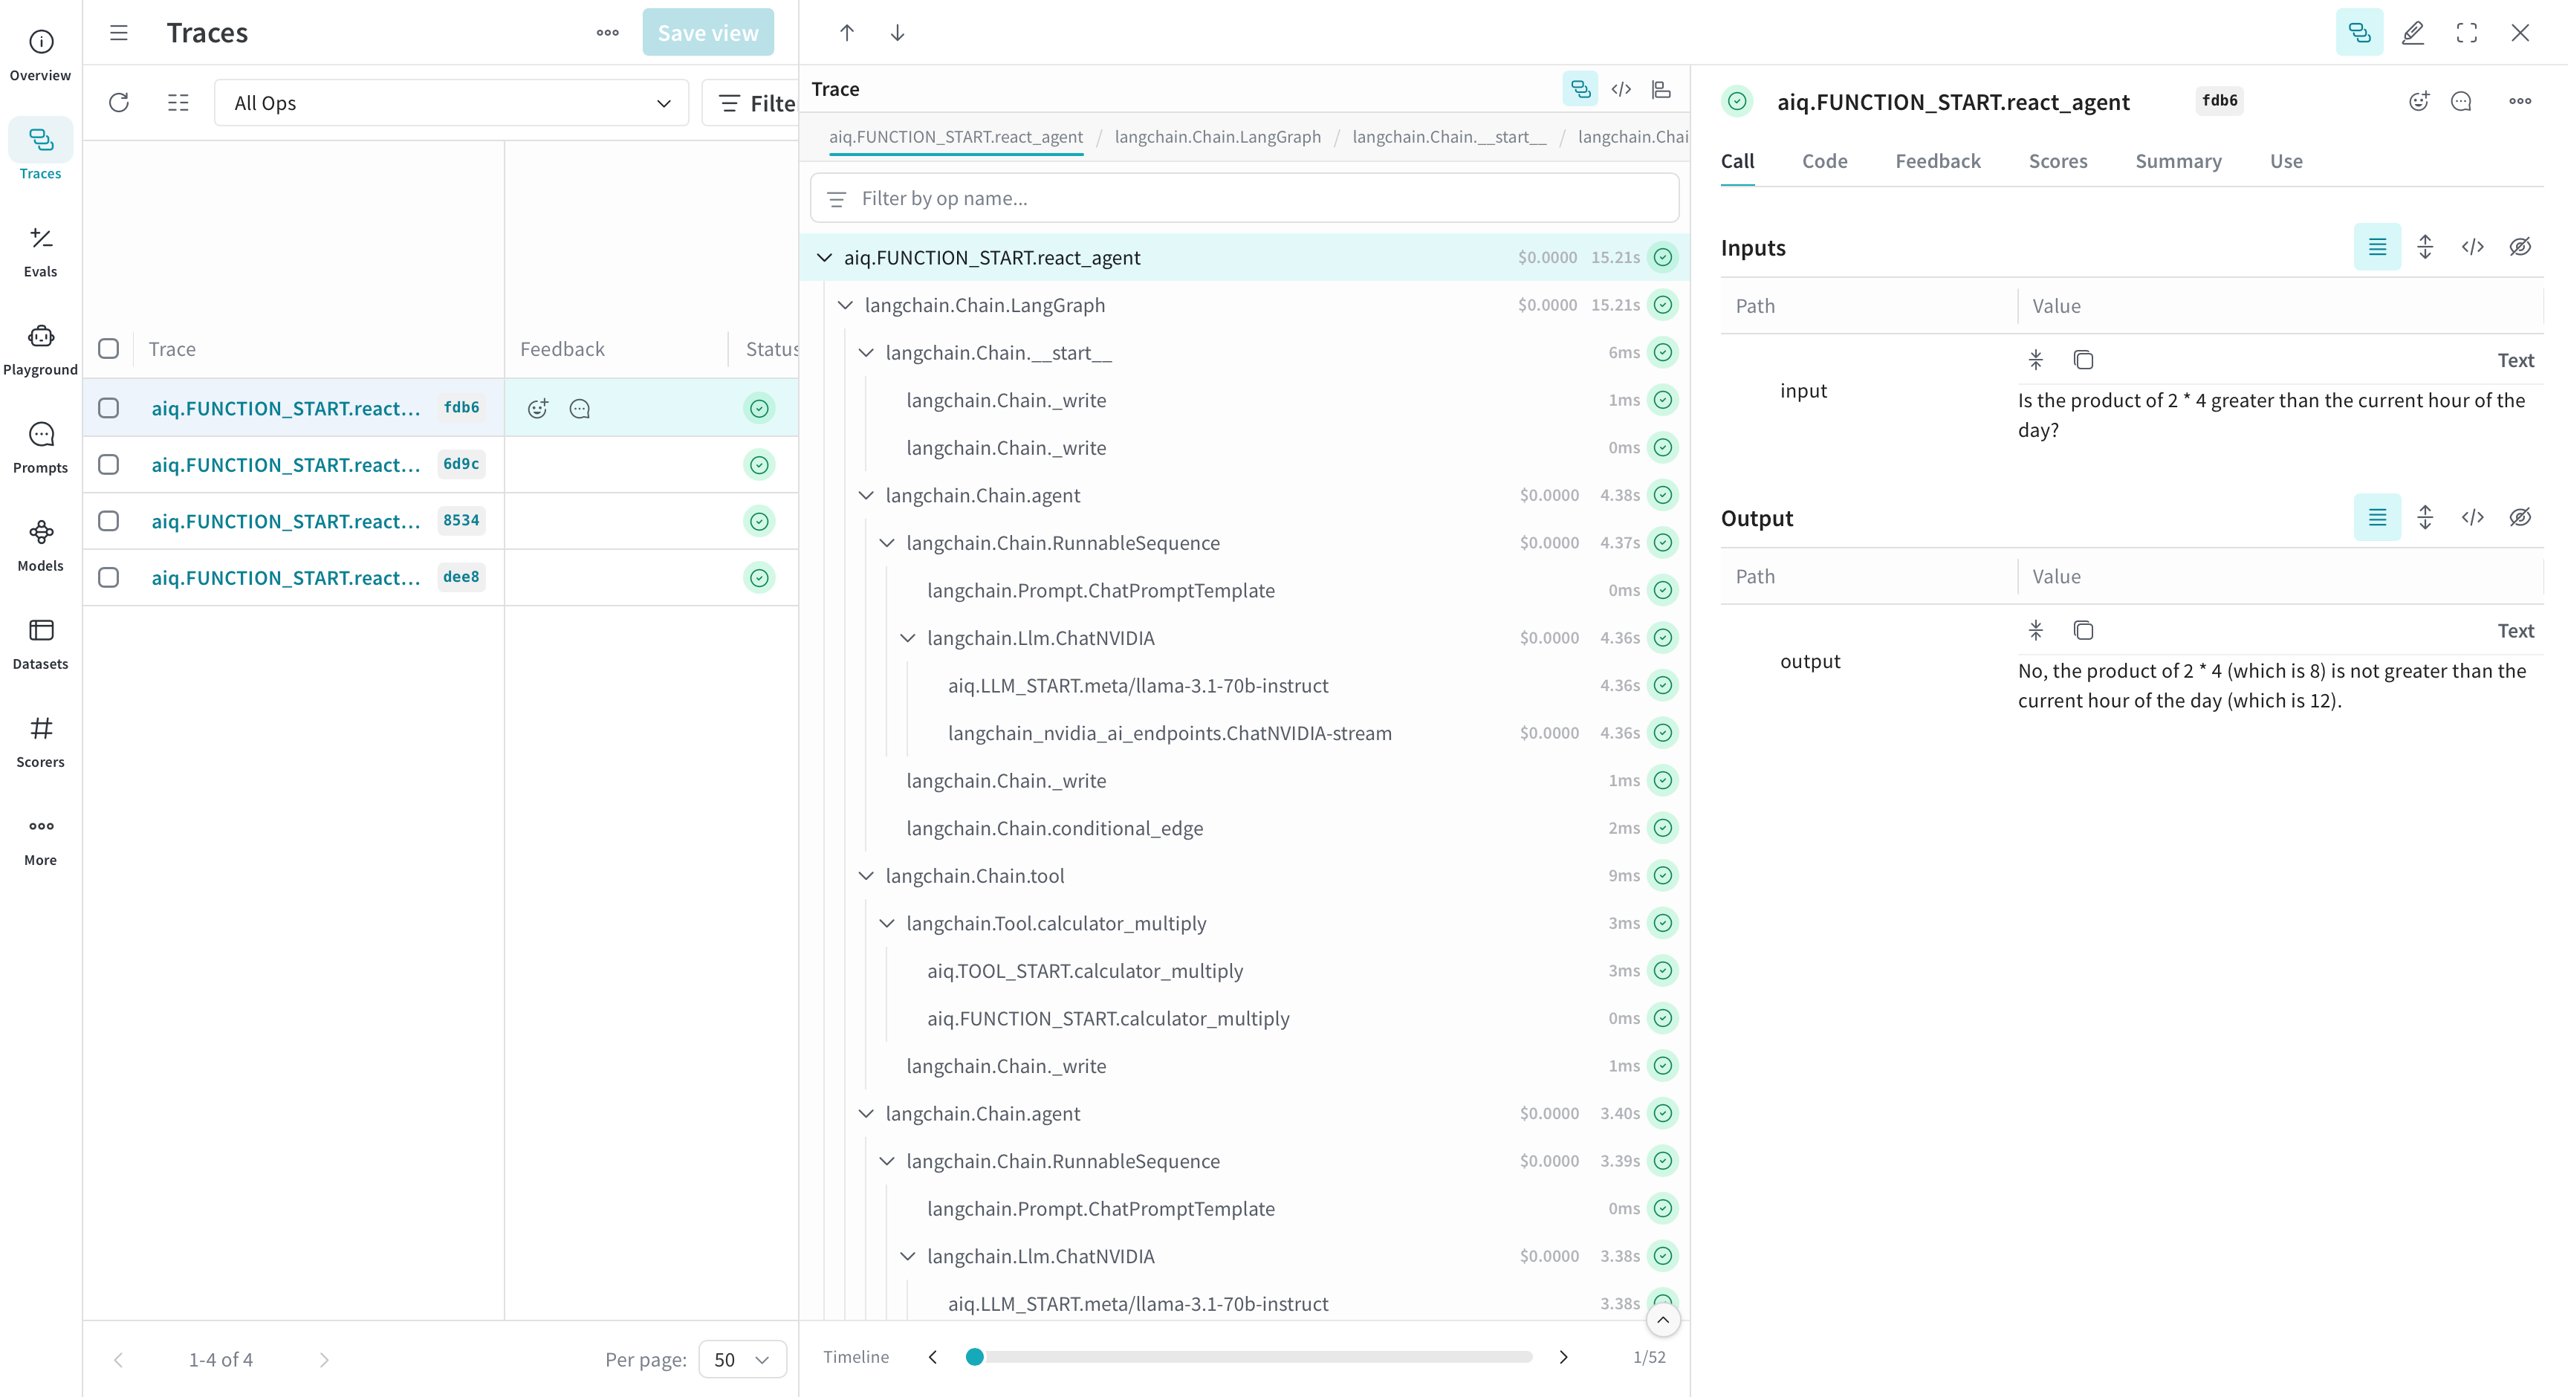This screenshot has height=1397, width=2568.
Task: Open the per-page dropdown showing 50
Action: tap(742, 1359)
